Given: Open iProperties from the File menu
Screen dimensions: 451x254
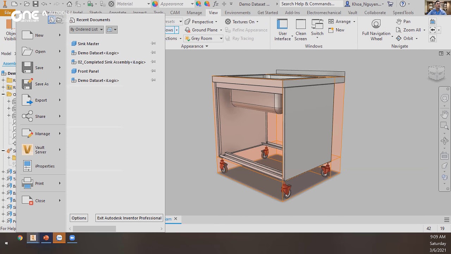Looking at the screenshot, I should tap(41, 166).
